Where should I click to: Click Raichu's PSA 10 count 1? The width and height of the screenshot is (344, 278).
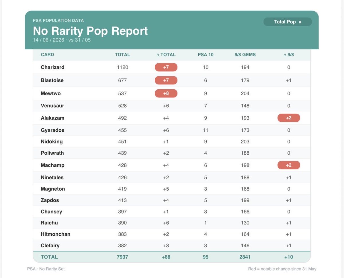pyautogui.click(x=206, y=223)
